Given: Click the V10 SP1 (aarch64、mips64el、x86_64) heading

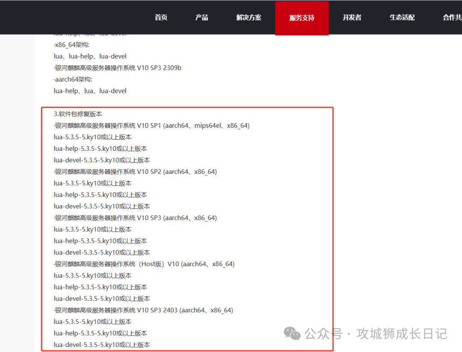Looking at the screenshot, I should [x=152, y=125].
